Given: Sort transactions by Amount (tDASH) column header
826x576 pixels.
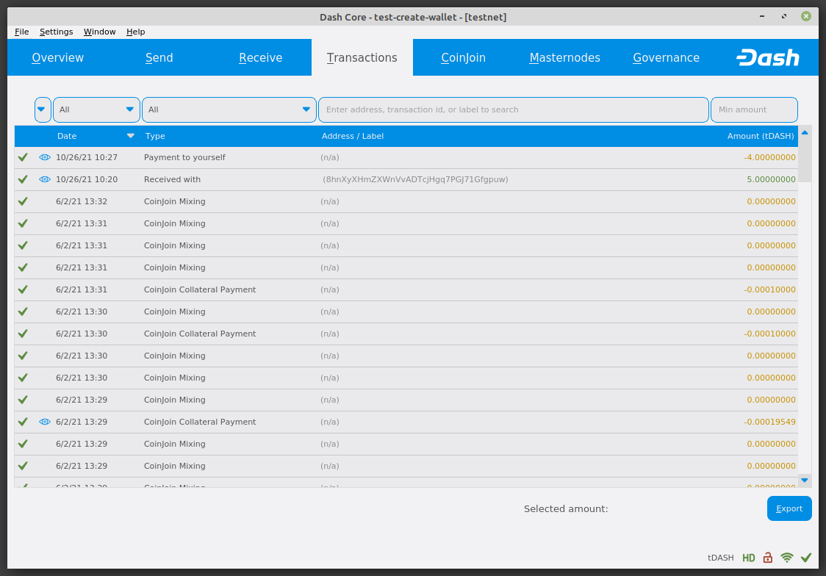Looking at the screenshot, I should pyautogui.click(x=760, y=136).
